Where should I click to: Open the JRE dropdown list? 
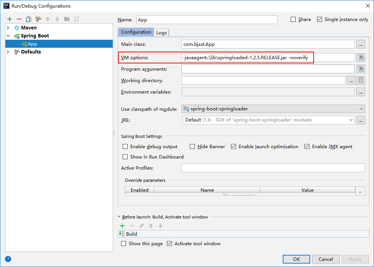[x=268, y=120]
